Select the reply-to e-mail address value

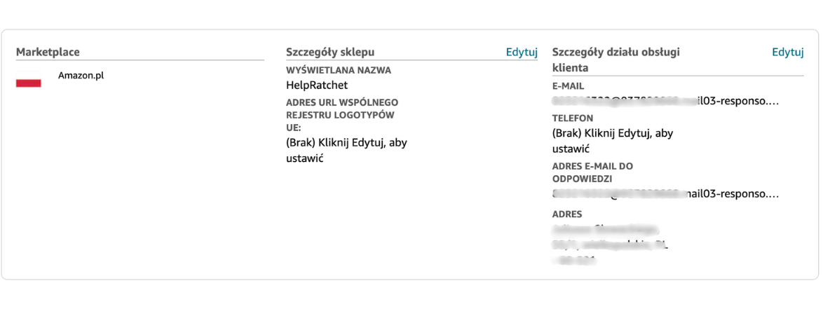coord(665,193)
